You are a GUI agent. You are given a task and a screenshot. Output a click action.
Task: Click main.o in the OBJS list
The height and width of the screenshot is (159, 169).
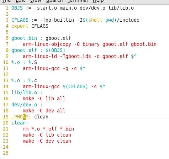[x=68, y=8]
